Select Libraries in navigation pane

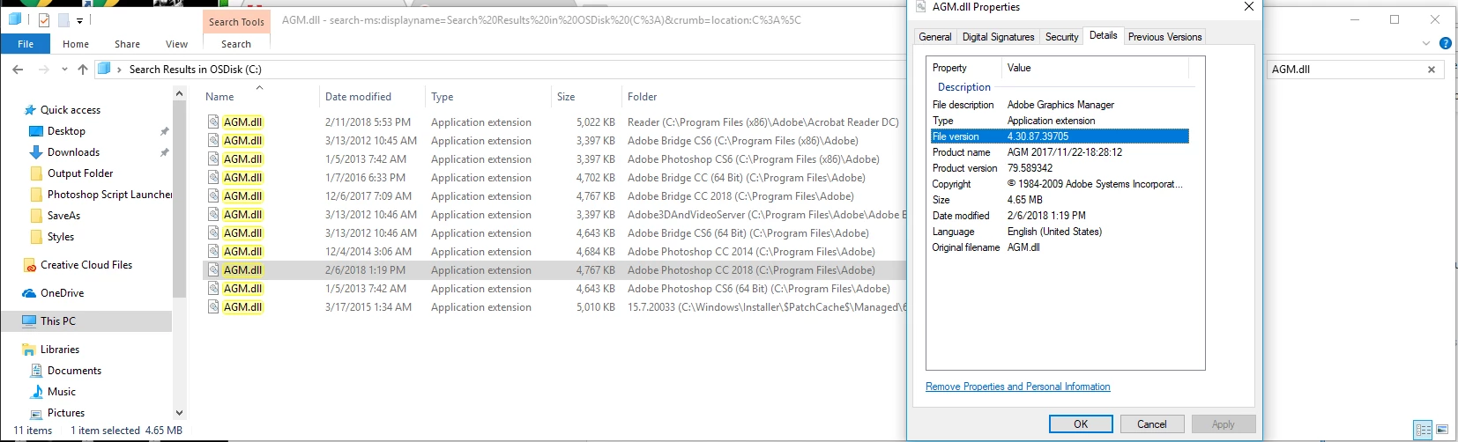(x=60, y=350)
